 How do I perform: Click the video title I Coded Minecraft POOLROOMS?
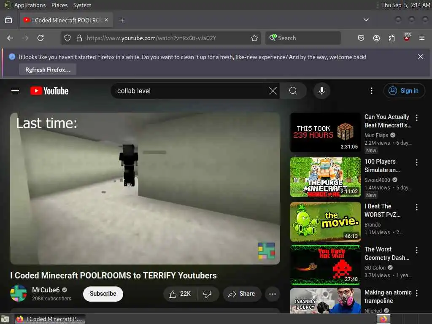click(x=113, y=275)
